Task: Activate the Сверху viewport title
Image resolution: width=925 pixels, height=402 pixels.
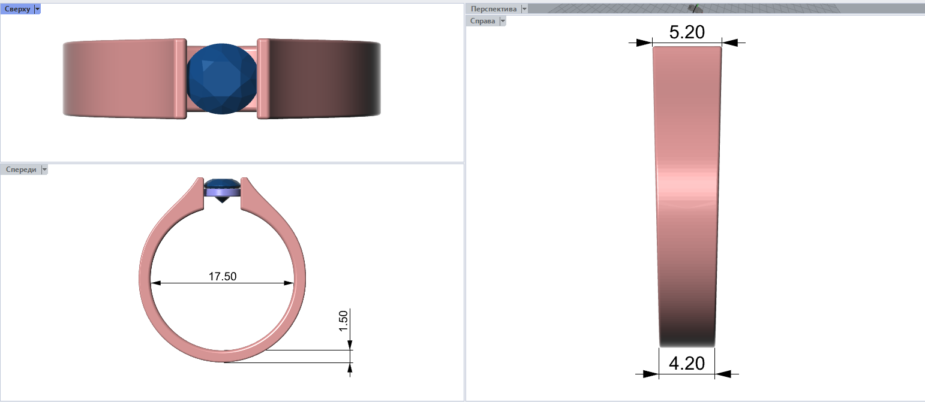Action: (x=17, y=9)
